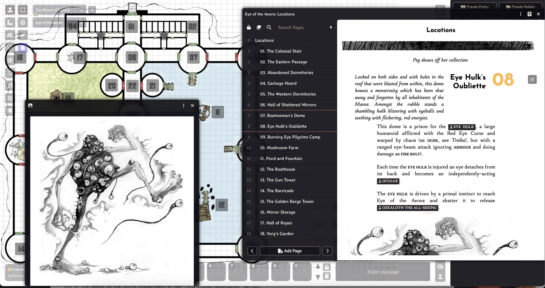Open the image popout options menu
The image size is (545, 288).
[184, 106]
